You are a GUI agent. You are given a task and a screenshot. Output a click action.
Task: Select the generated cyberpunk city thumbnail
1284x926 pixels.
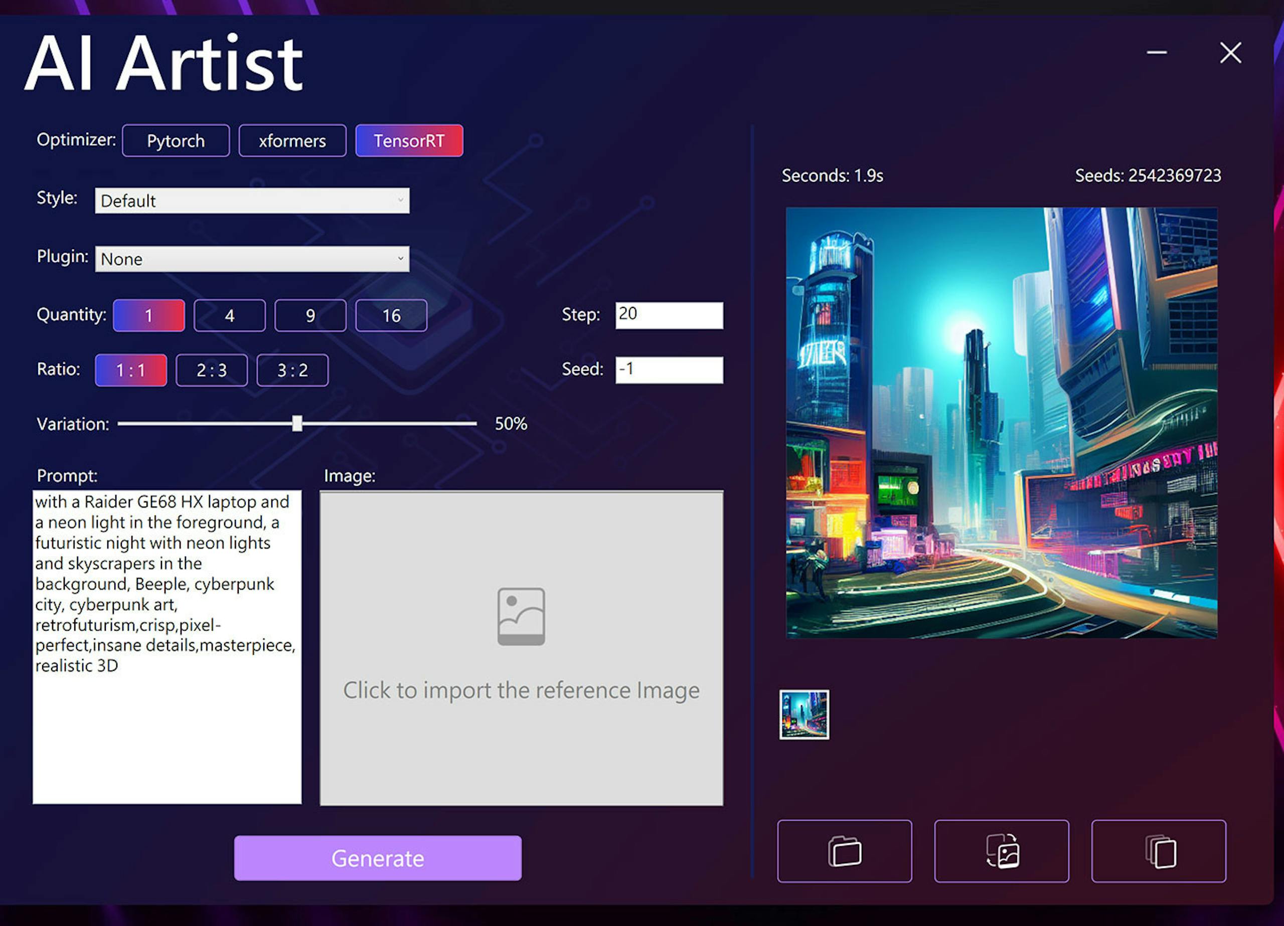[804, 714]
